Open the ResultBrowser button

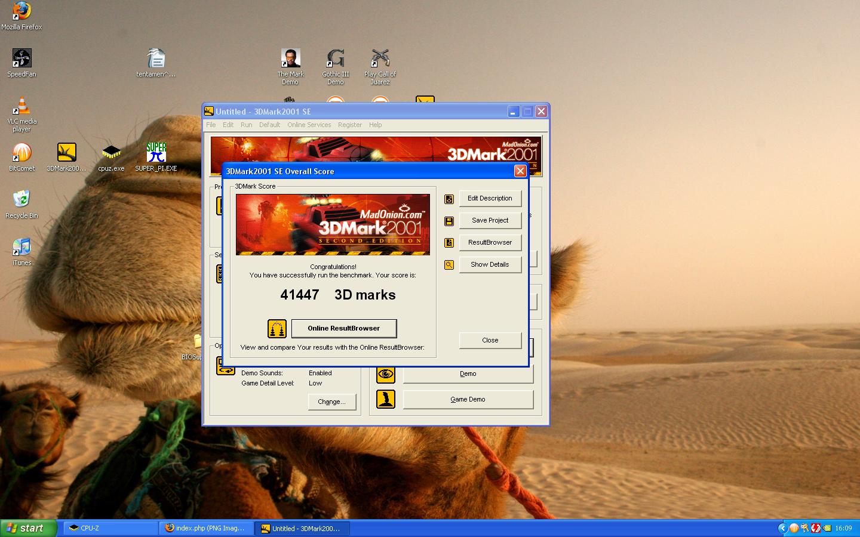[x=490, y=242]
